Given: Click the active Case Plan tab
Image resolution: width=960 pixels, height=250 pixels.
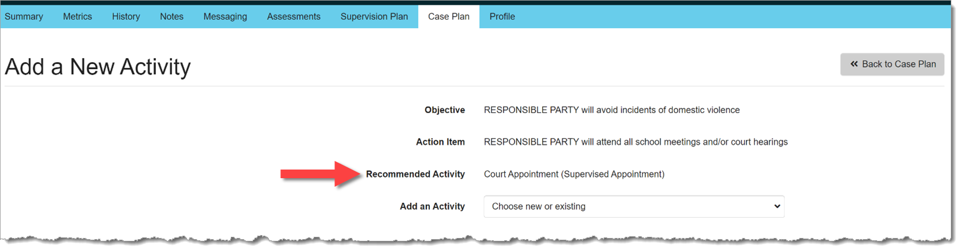Looking at the screenshot, I should click(x=448, y=17).
